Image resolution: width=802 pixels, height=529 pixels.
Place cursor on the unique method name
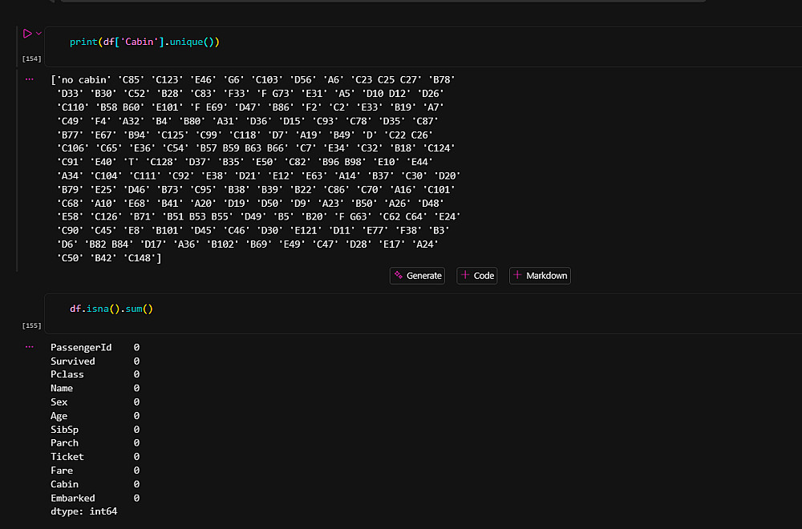186,42
